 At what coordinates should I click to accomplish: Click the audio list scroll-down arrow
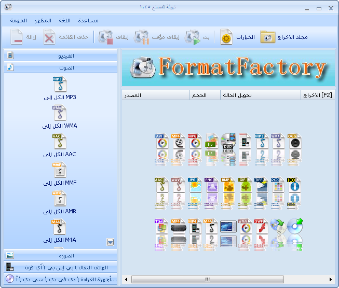pyautogui.click(x=110, y=242)
